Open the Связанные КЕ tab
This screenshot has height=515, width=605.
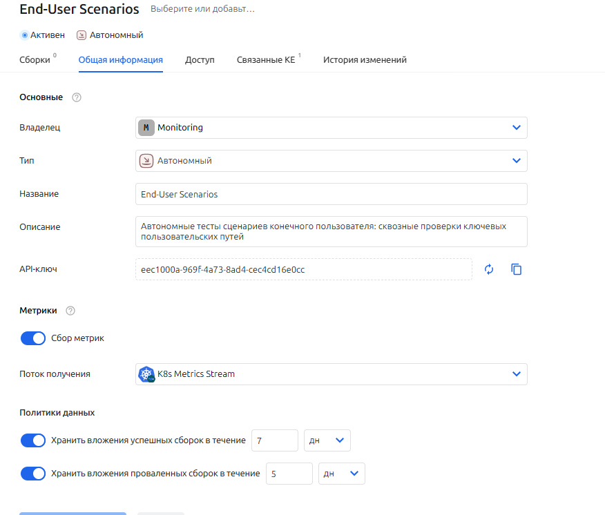[x=266, y=60]
